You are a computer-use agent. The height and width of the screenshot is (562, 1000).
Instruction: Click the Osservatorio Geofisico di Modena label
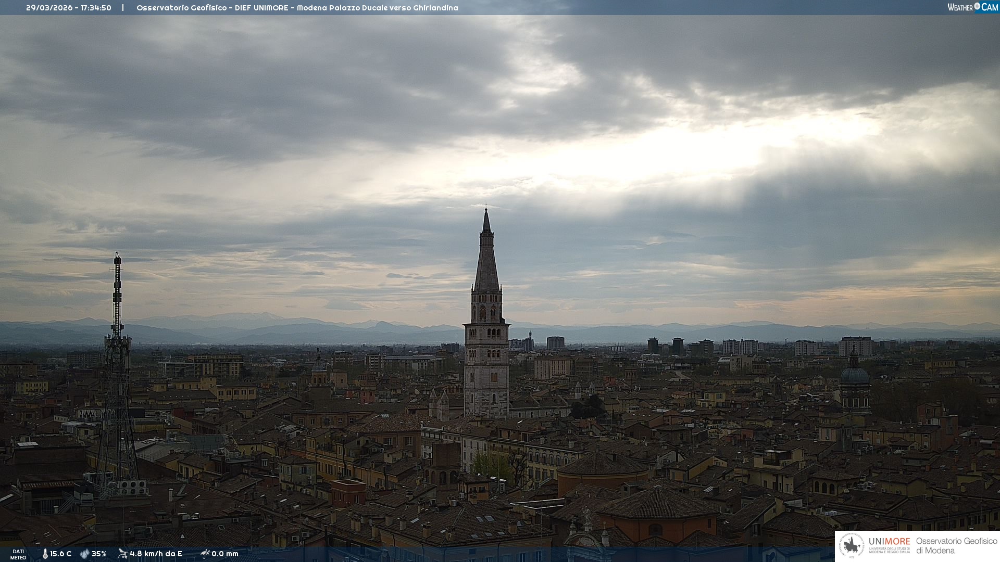(956, 546)
